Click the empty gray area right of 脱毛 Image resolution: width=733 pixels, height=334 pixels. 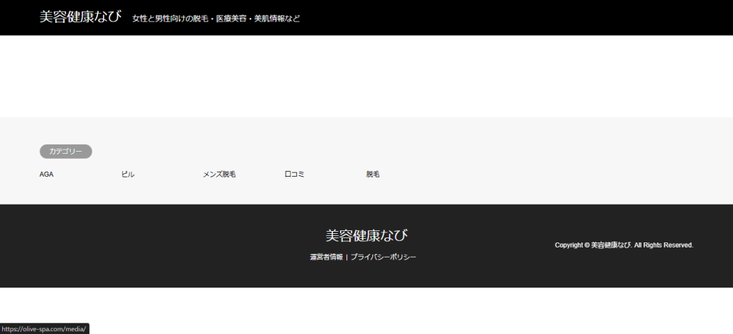(x=558, y=175)
